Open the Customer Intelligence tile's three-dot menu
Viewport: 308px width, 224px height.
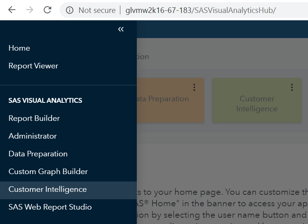[x=292, y=87]
